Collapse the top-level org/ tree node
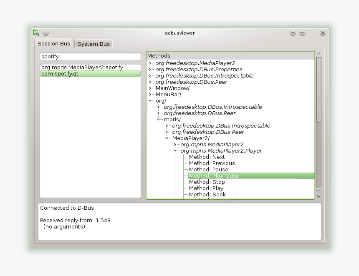This screenshot has height=276, width=359. pyautogui.click(x=150, y=101)
